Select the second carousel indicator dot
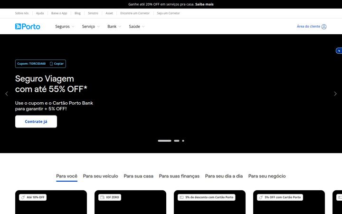This screenshot has height=214, width=342. coord(176,141)
